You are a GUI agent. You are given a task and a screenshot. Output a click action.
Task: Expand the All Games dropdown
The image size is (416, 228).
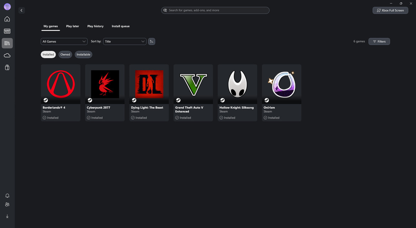pyautogui.click(x=64, y=41)
